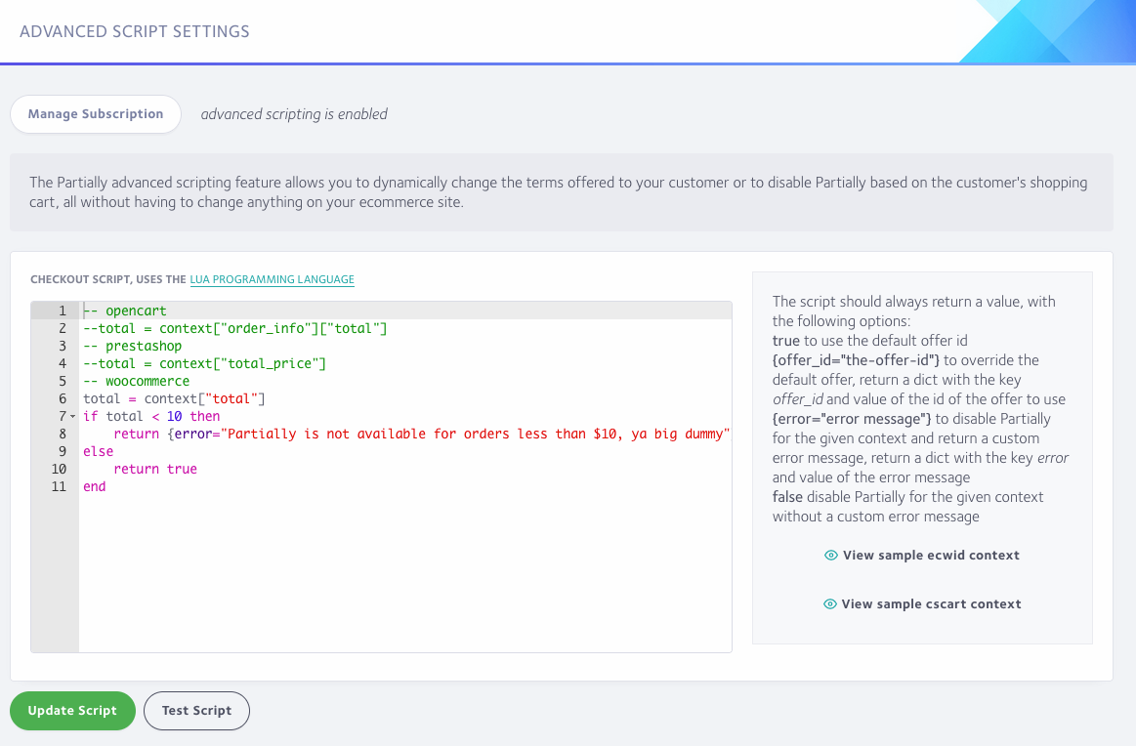Click line number 6 in editor gutter
The image size is (1136, 746).
coord(63,398)
